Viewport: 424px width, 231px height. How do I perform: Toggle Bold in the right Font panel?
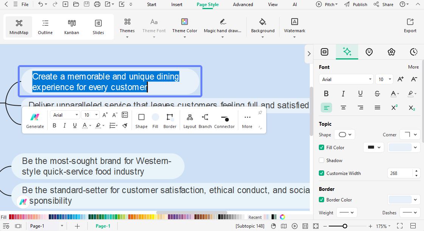pyautogui.click(x=326, y=94)
